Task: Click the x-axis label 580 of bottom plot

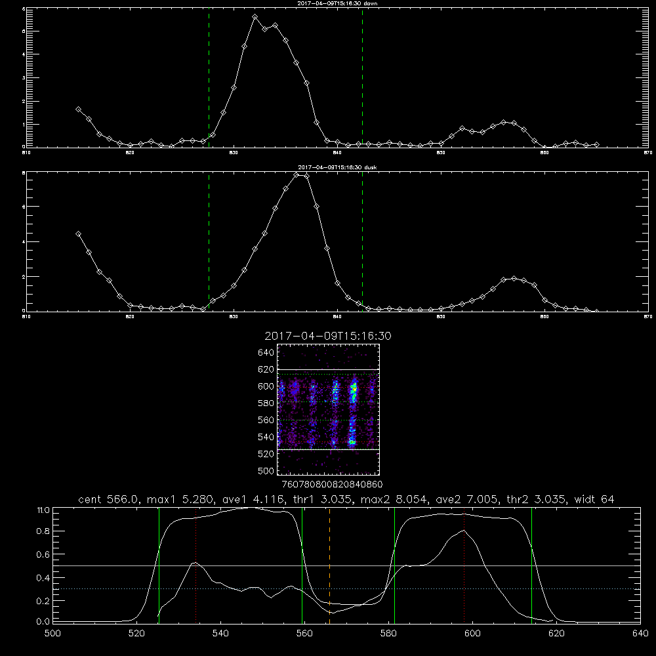Action: click(x=388, y=634)
